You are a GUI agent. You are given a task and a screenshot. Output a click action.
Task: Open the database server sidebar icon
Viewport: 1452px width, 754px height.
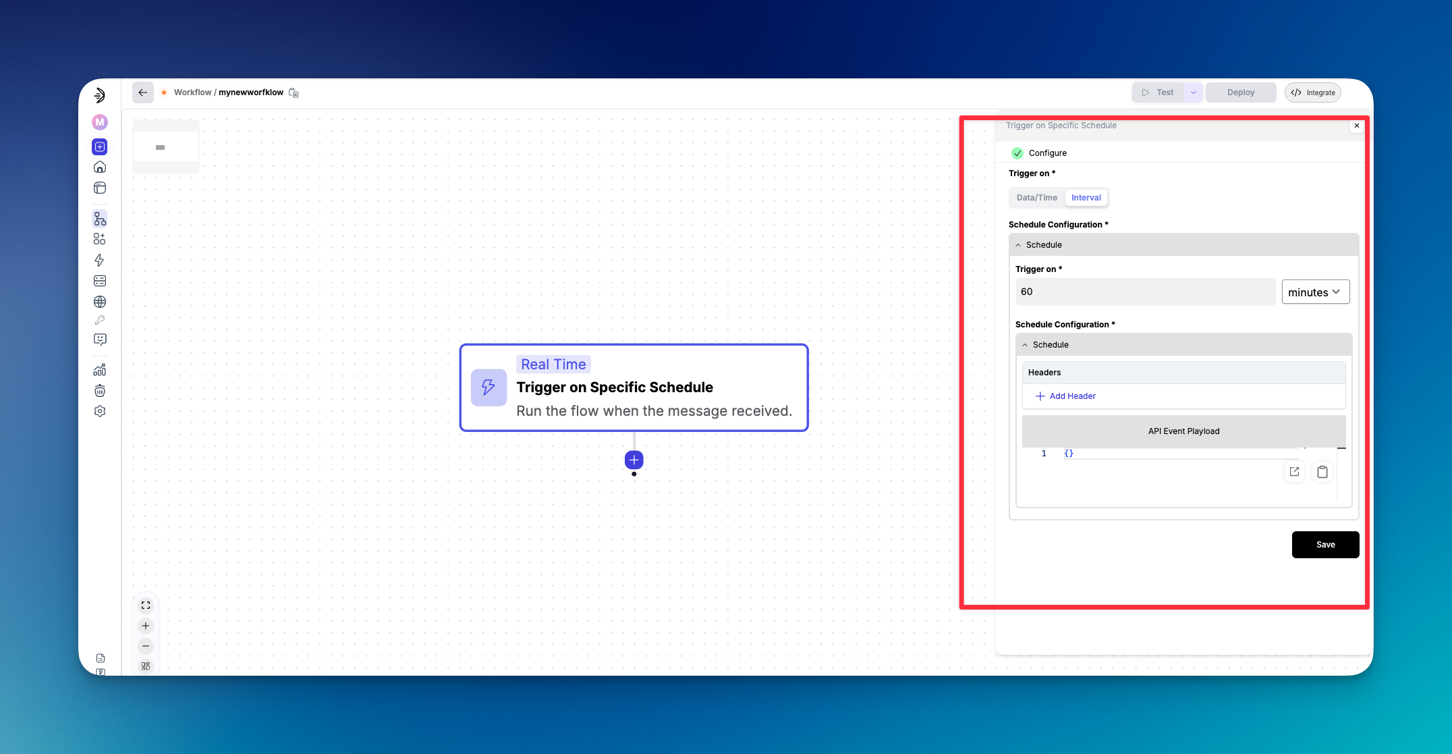click(x=100, y=281)
